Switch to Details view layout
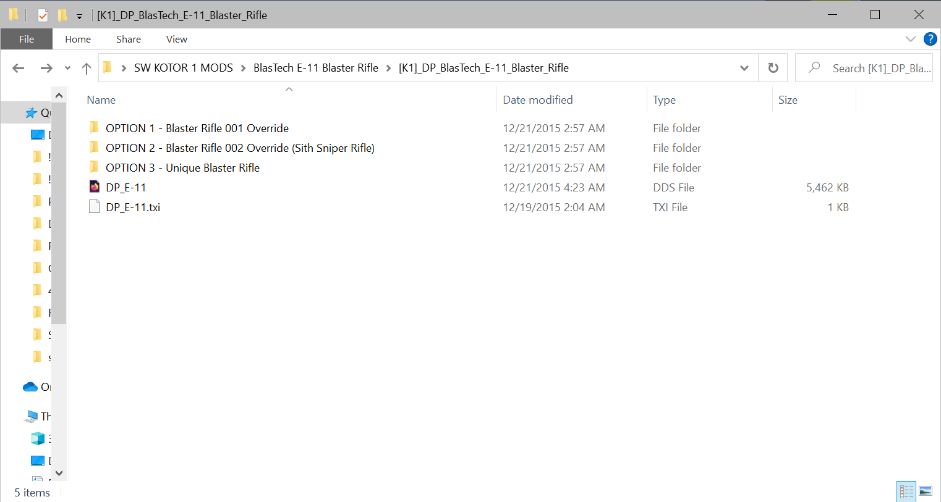 click(x=906, y=492)
